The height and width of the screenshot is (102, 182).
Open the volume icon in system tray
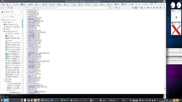pyautogui.click(x=155, y=100)
